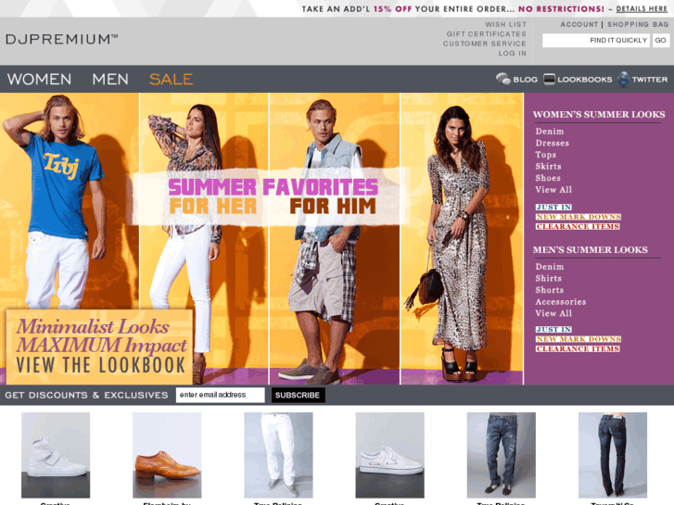
Task: Open CUSTOMER SERVICE page
Action: [485, 44]
